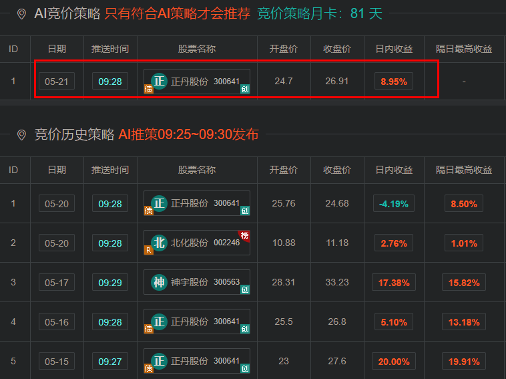Viewport: 506px width, 379px height.
Task: Click the 债 badge in the 05-16 row
Action: coord(148,329)
